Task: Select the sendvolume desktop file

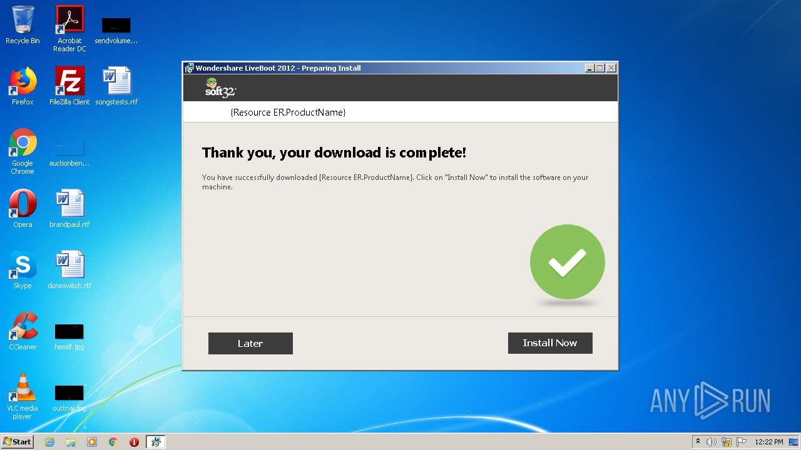Action: click(116, 30)
